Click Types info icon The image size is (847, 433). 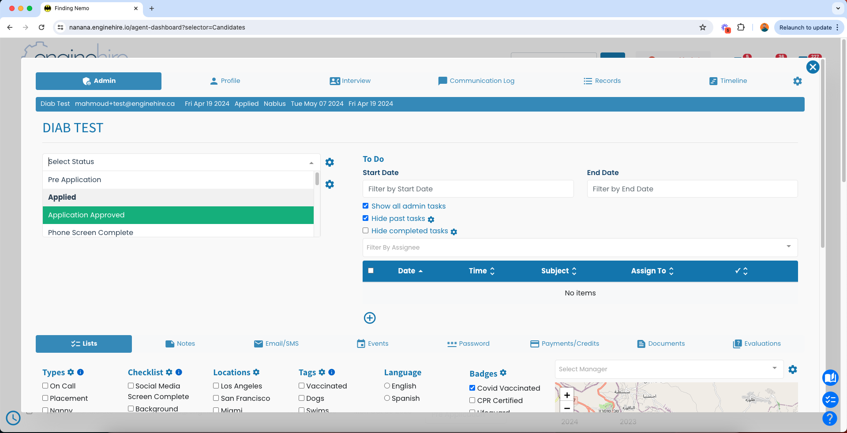click(x=80, y=372)
